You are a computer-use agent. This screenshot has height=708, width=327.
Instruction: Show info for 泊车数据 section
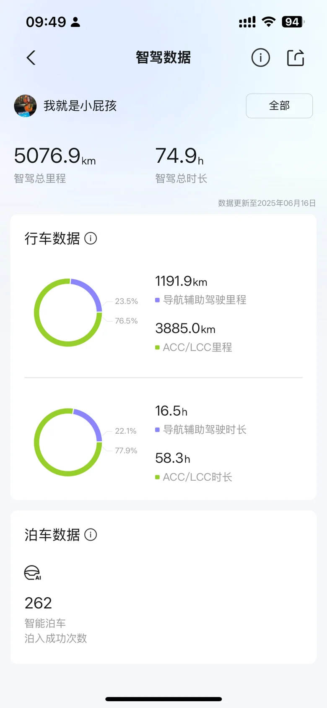point(91,535)
